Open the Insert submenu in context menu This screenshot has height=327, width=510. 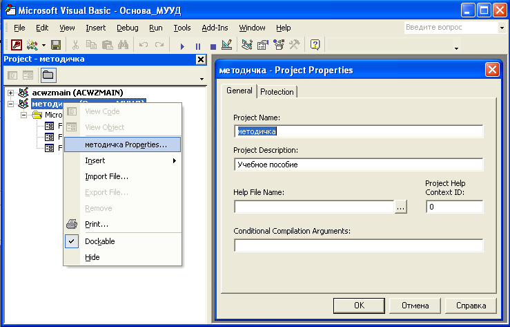122,160
